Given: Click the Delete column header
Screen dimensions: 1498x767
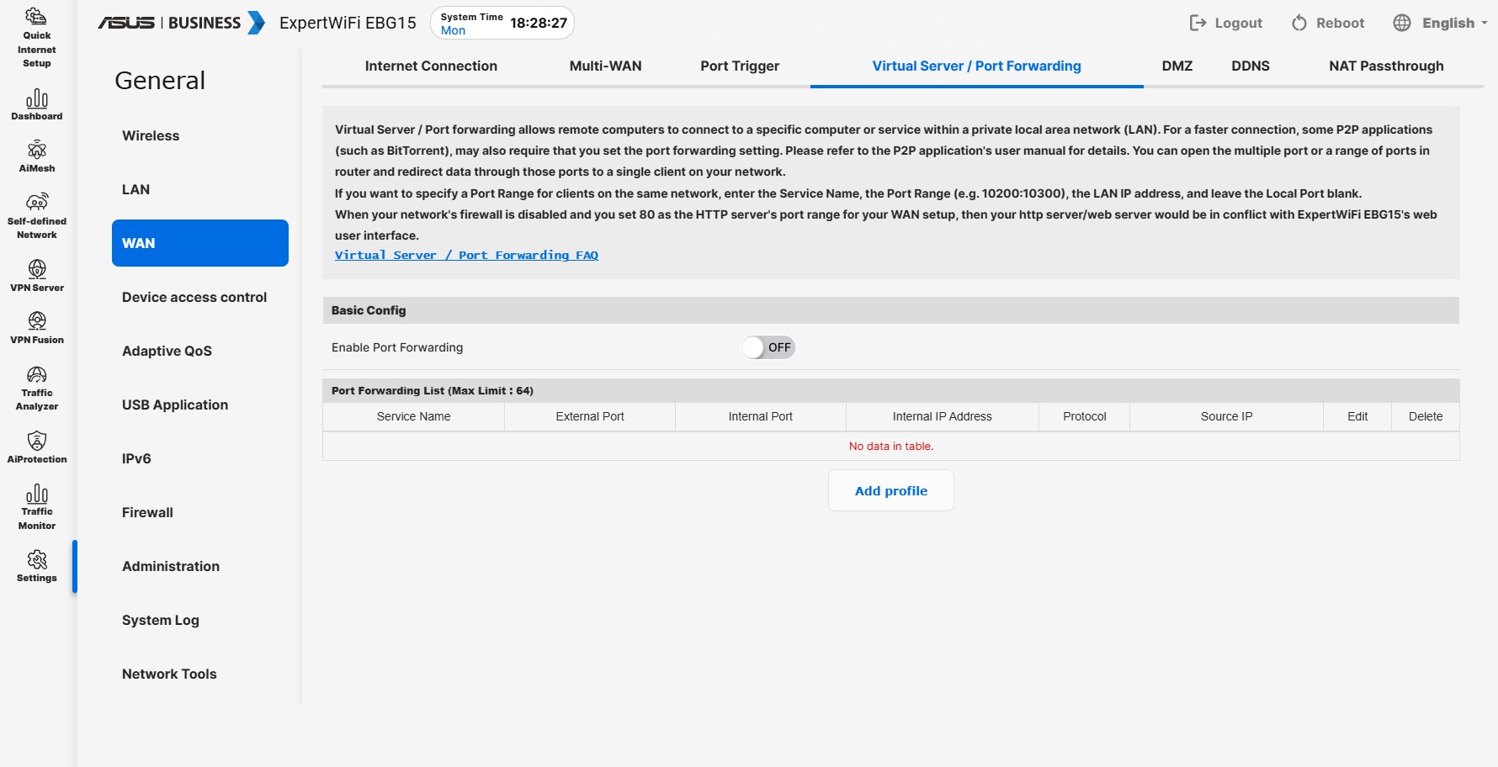Looking at the screenshot, I should tap(1426, 416).
